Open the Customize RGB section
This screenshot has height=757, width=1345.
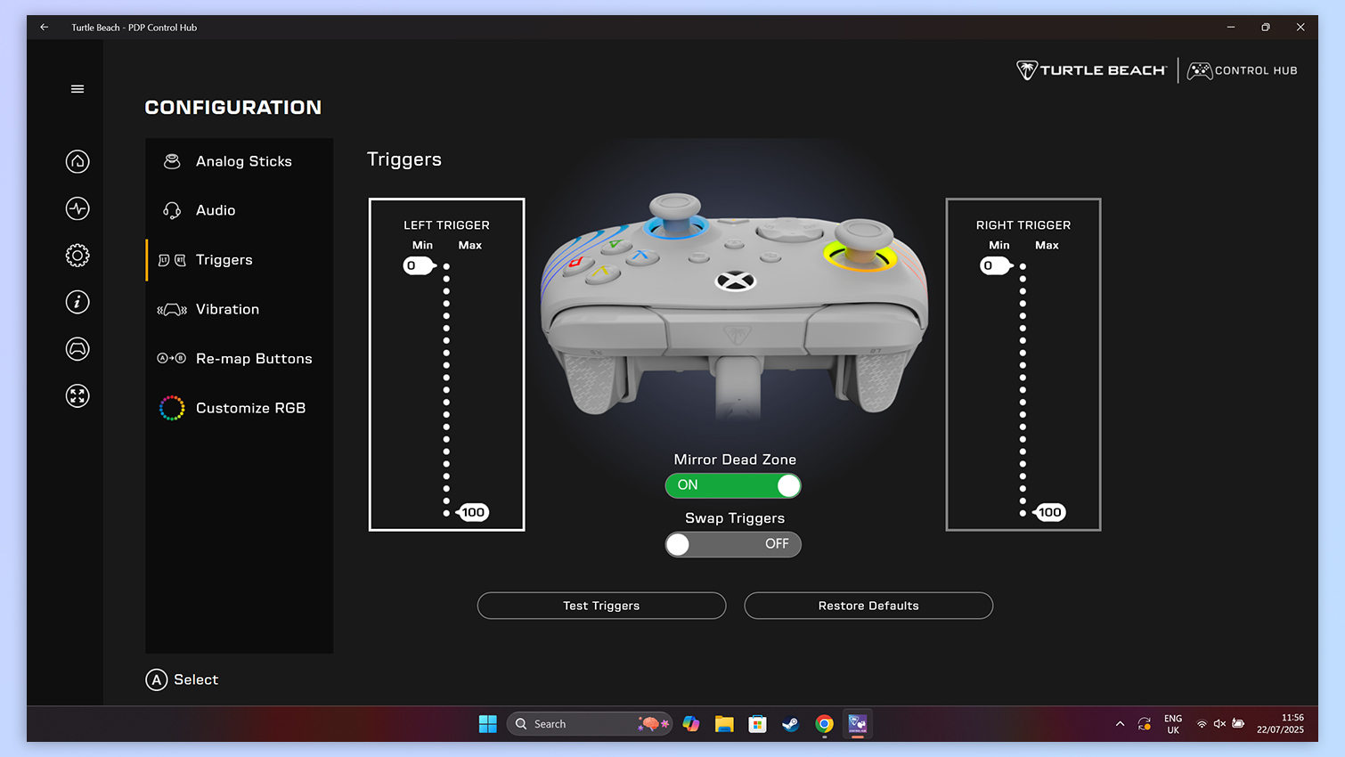(249, 408)
